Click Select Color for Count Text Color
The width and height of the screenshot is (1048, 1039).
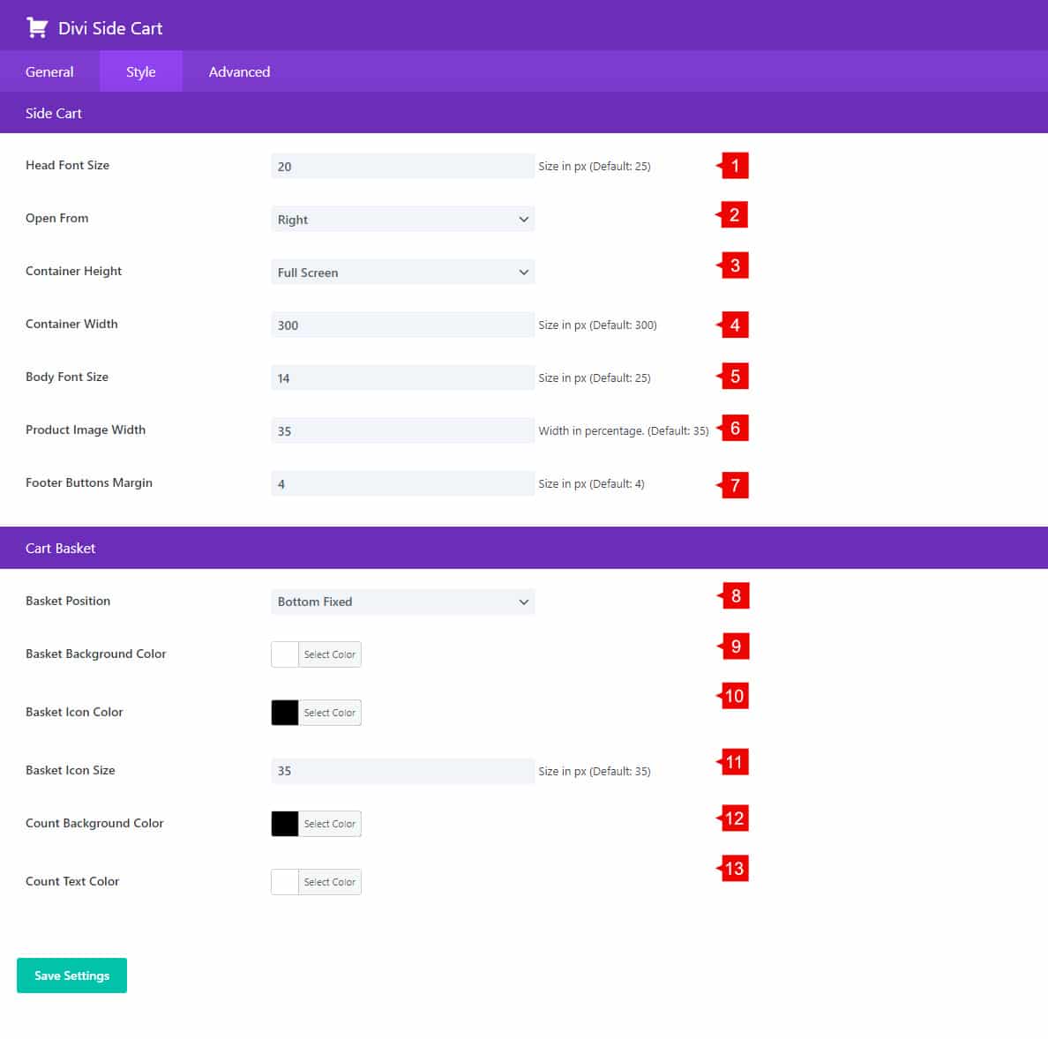[329, 882]
